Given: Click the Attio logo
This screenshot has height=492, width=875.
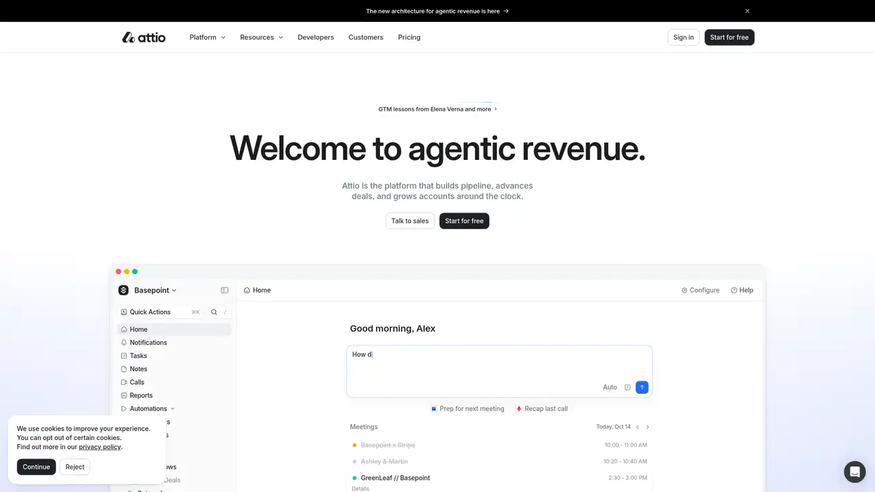Looking at the screenshot, I should click(x=144, y=38).
